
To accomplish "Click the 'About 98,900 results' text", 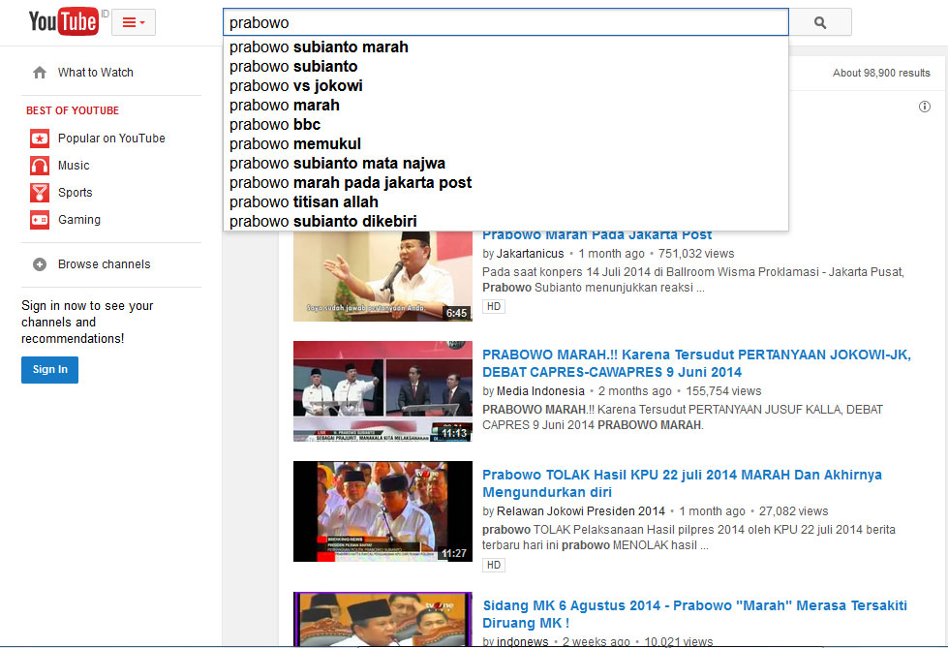I will (x=881, y=74).
